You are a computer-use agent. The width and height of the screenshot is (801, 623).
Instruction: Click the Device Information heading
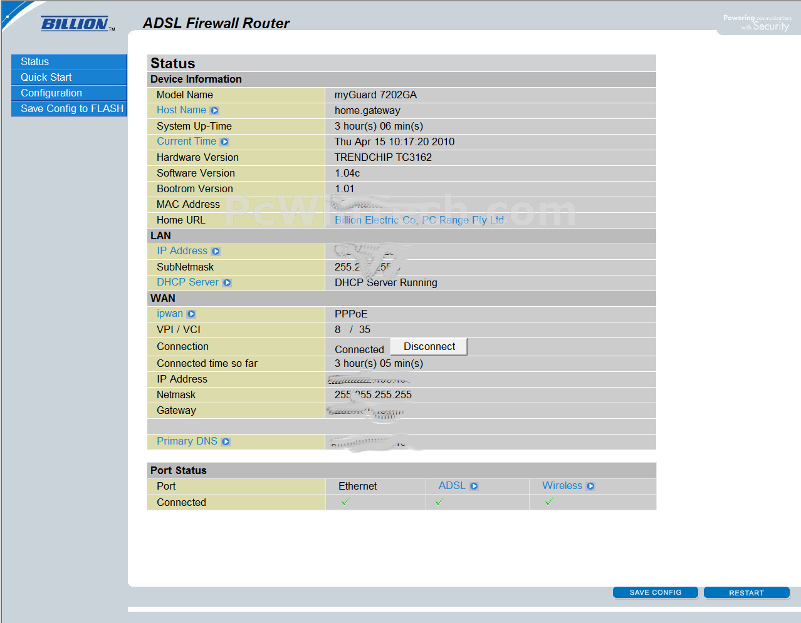196,80
